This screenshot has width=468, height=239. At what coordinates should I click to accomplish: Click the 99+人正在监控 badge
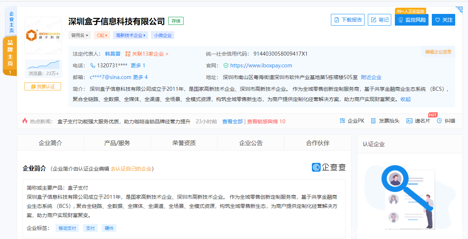click(410, 11)
